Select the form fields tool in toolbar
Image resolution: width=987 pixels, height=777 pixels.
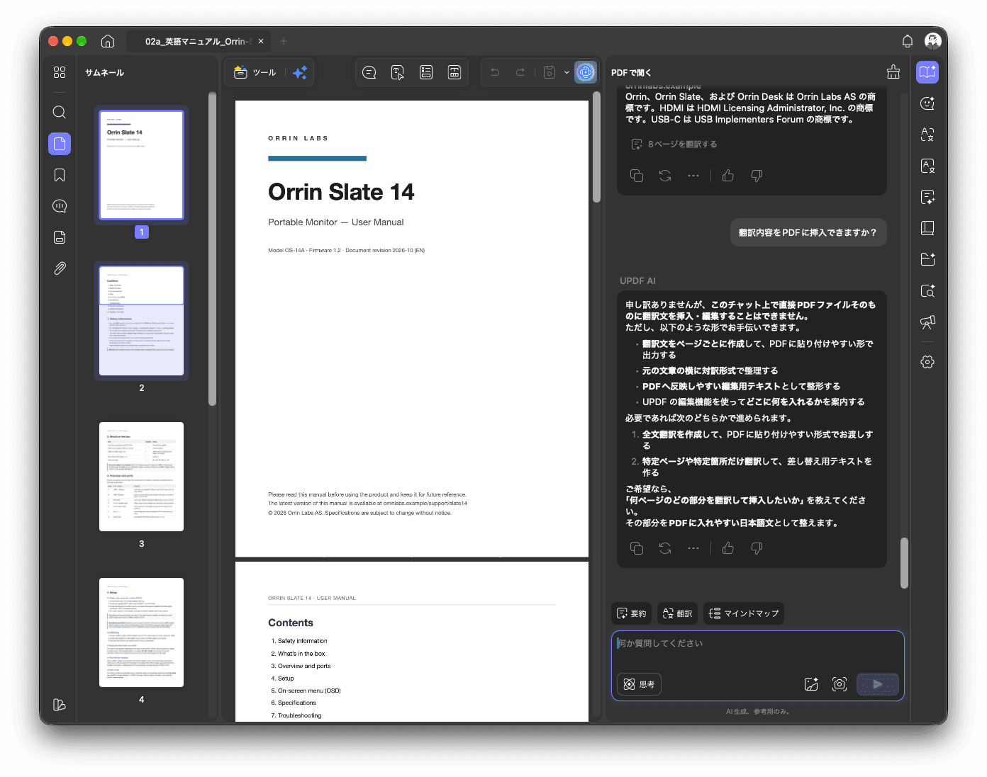coord(426,72)
